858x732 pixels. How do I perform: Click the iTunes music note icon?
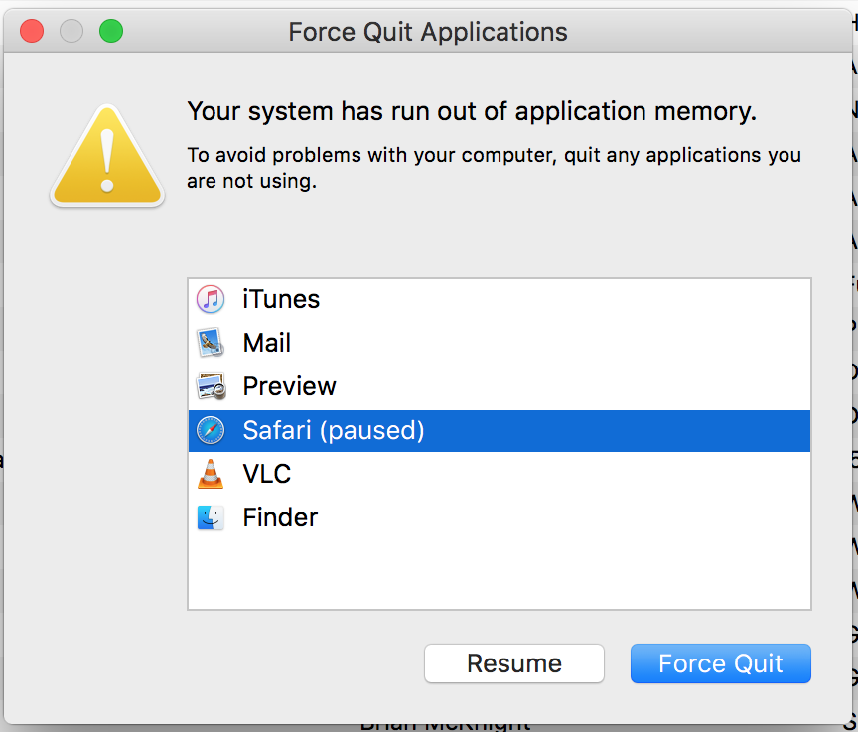[x=211, y=299]
